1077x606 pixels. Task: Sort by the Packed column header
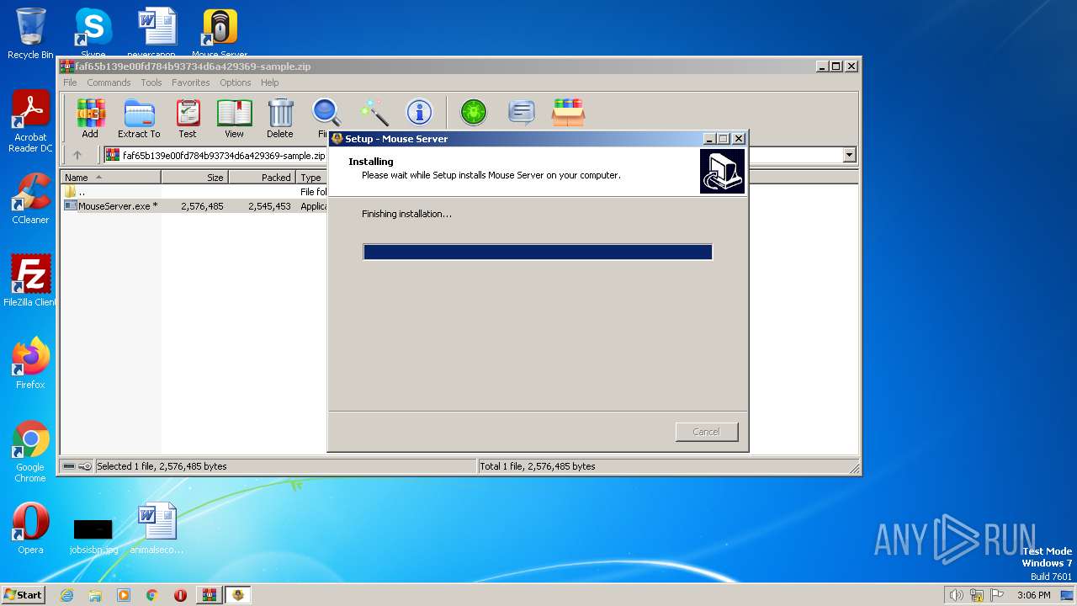[263, 178]
